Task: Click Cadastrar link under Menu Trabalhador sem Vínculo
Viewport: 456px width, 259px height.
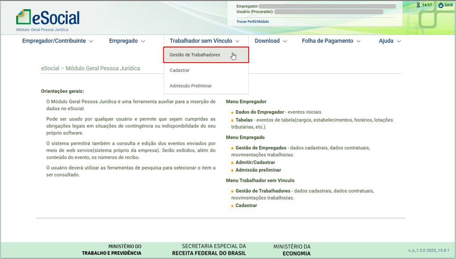Action: [x=246, y=206]
